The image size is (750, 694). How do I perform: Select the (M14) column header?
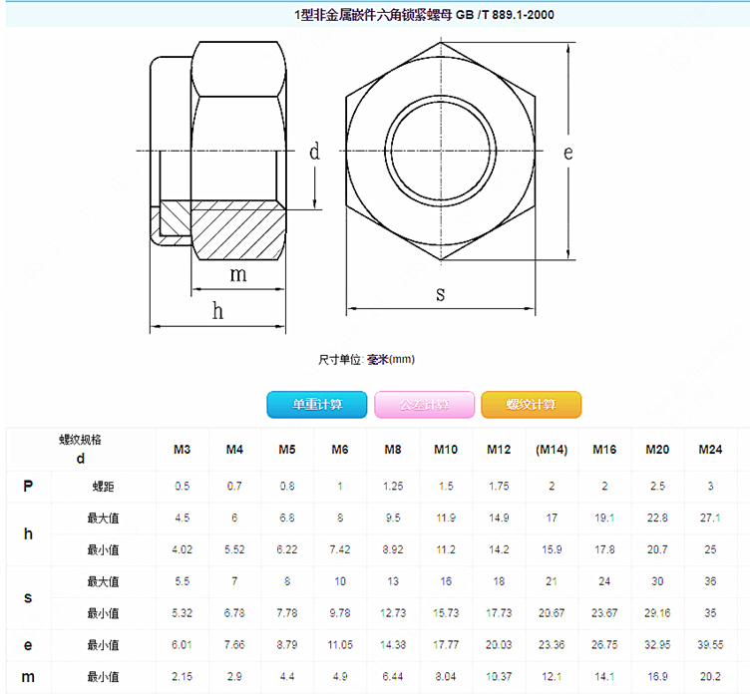point(552,450)
